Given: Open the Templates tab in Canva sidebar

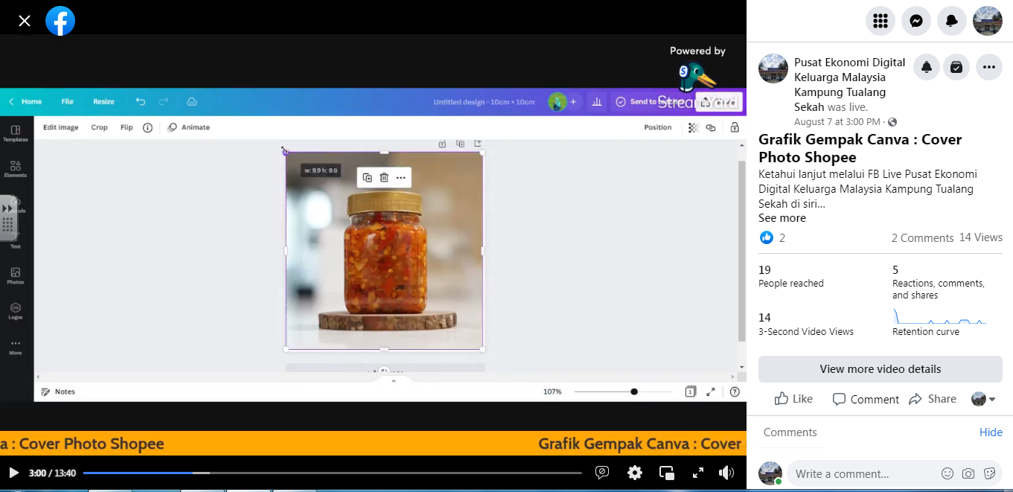Looking at the screenshot, I should [x=15, y=134].
